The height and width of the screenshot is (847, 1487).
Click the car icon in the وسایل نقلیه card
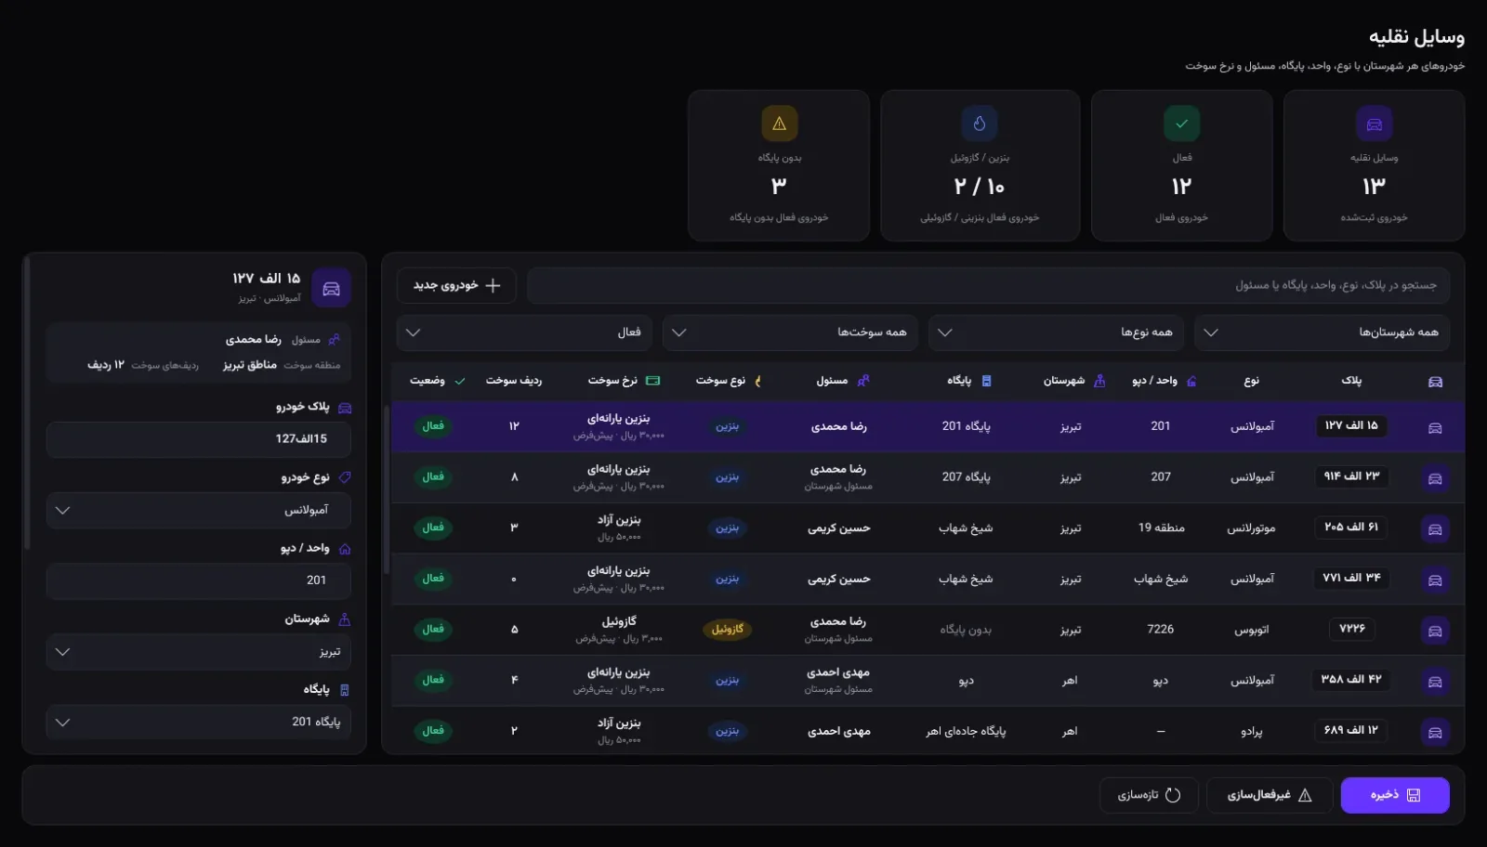click(x=1374, y=124)
